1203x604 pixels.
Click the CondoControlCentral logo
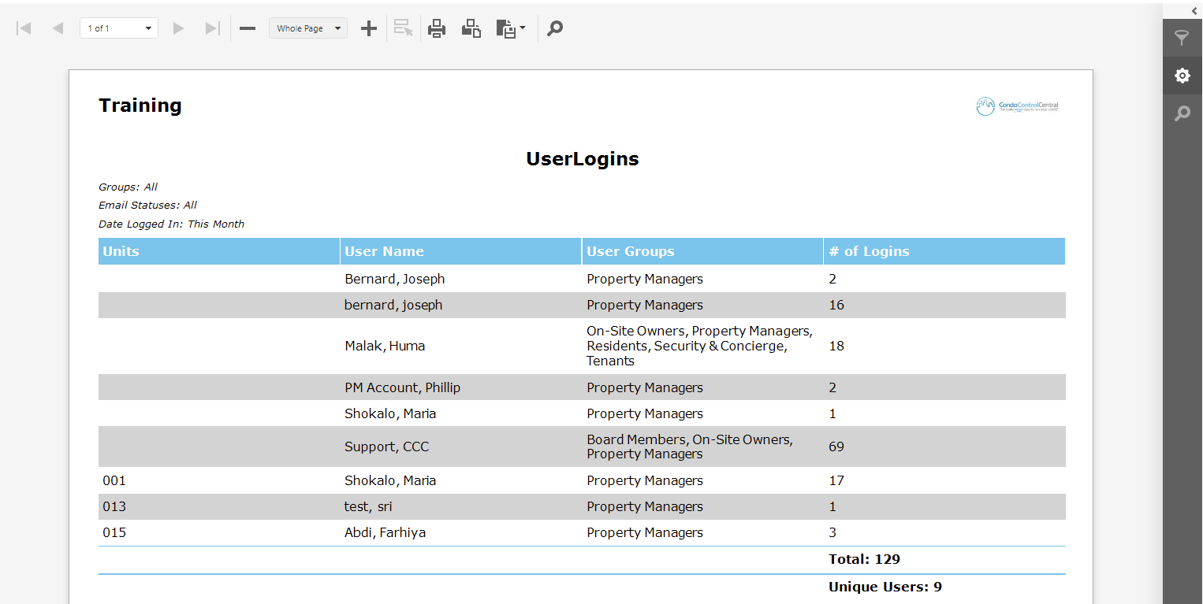point(1017,106)
